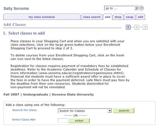Screen dimensions: 159x129
Task: Select step 2 progress indicator
Action: click(137, 27)
